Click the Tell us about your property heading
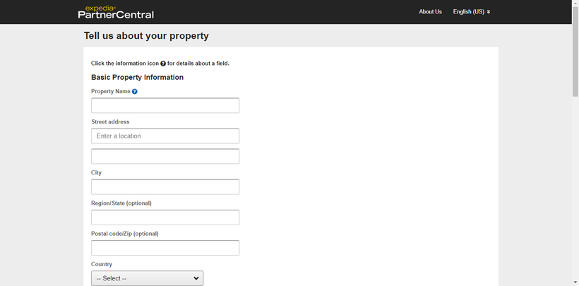The width and height of the screenshot is (579, 286). (146, 36)
